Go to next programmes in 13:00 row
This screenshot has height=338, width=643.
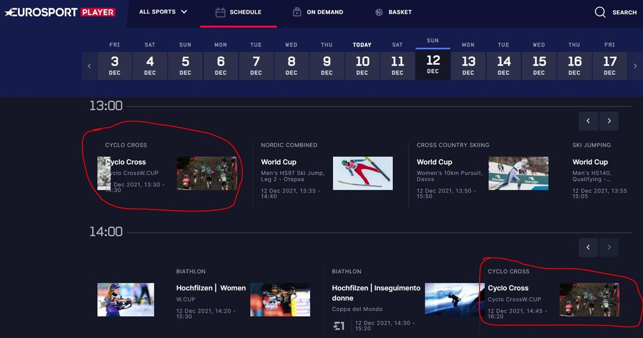[x=609, y=121]
